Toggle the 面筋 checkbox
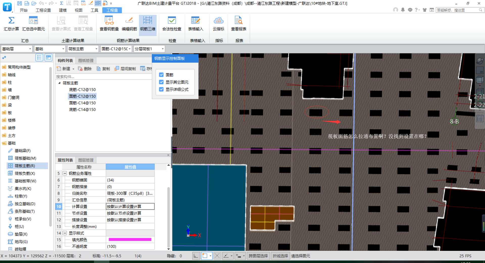This screenshot has height=263, width=485. (x=161, y=75)
